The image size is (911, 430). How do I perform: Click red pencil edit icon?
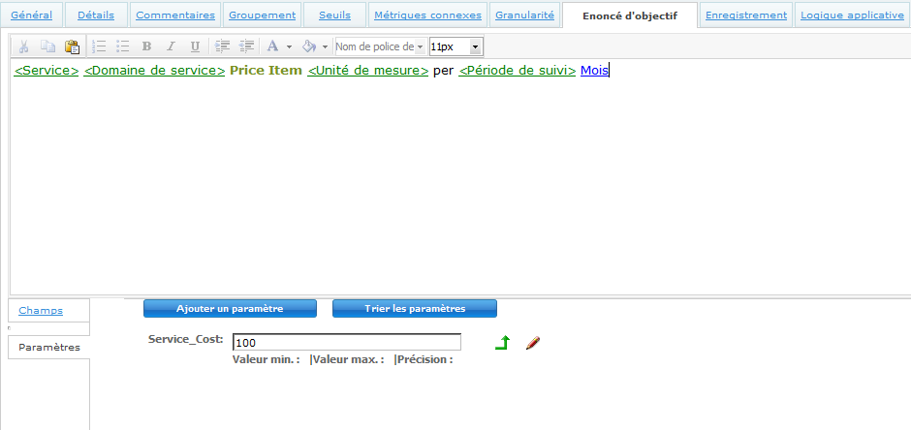(533, 343)
